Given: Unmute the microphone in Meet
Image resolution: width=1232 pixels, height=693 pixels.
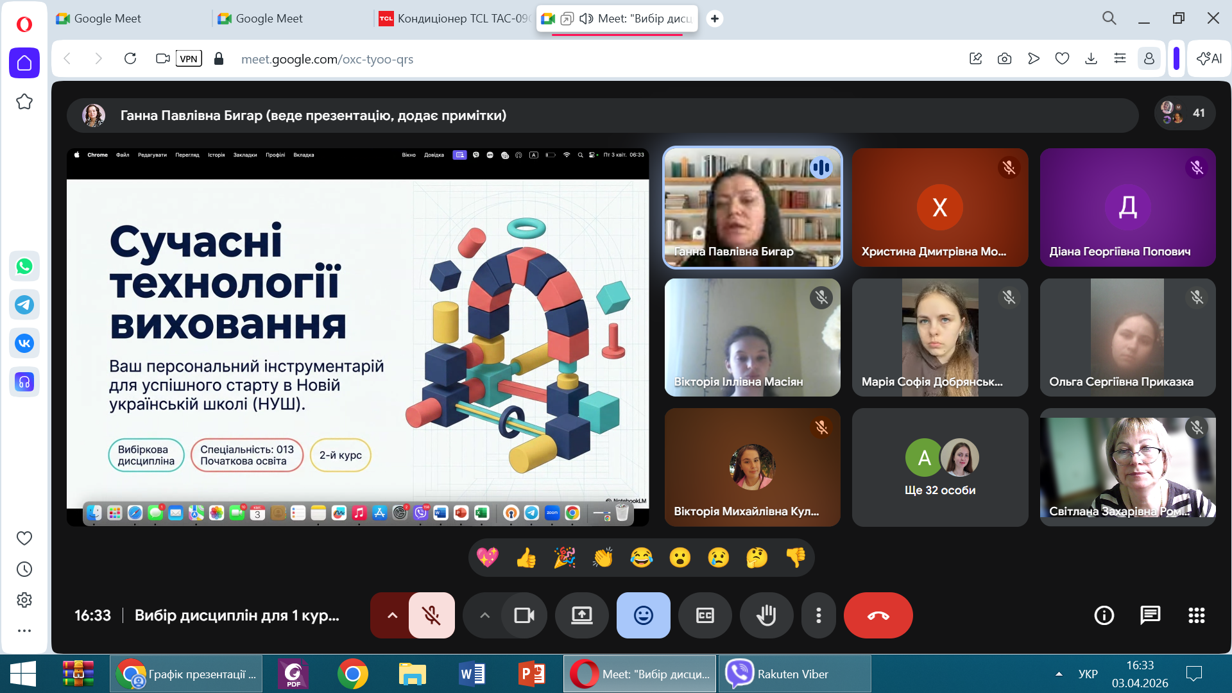Looking at the screenshot, I should pos(432,615).
